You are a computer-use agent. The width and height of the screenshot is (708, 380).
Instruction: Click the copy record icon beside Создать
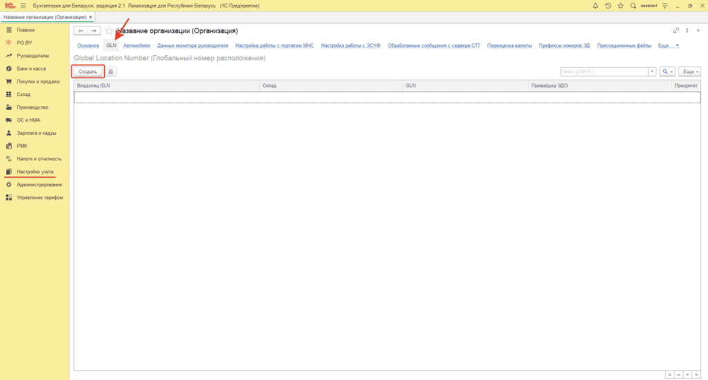[x=111, y=71]
